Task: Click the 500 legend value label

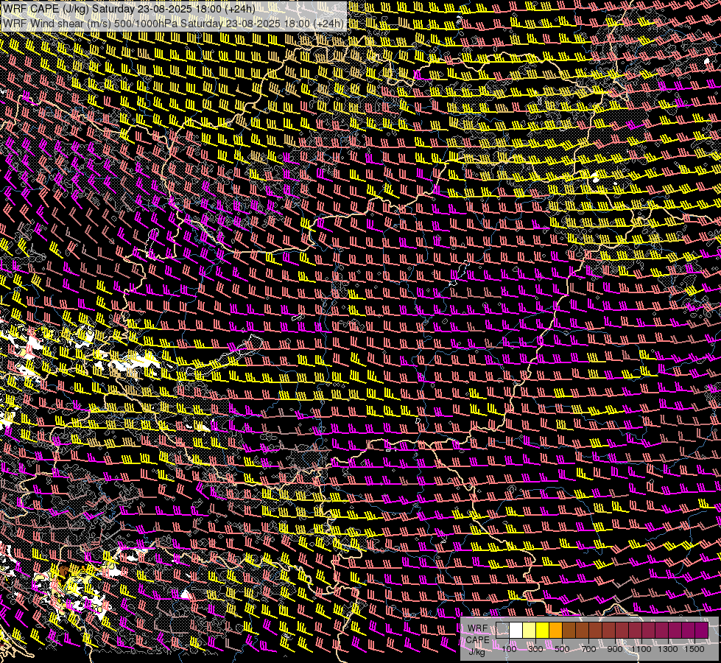Action: [x=562, y=649]
